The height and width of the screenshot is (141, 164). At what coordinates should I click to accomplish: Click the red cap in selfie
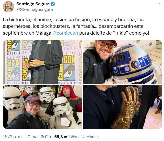33,99
